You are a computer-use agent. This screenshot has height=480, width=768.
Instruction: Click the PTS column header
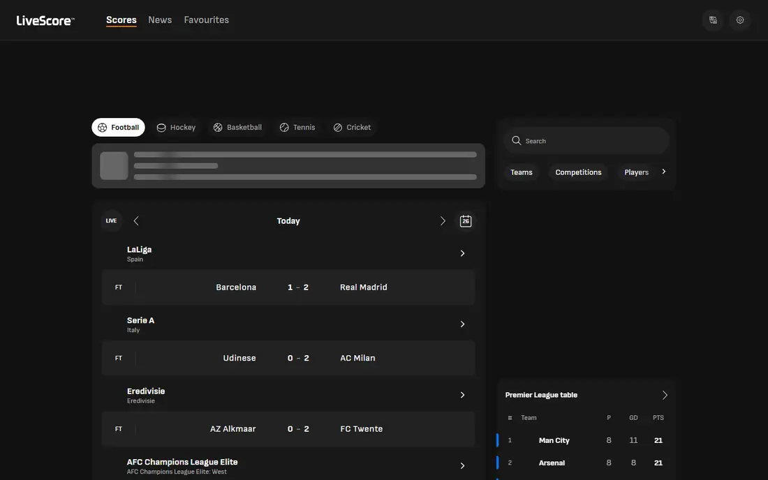(658, 418)
